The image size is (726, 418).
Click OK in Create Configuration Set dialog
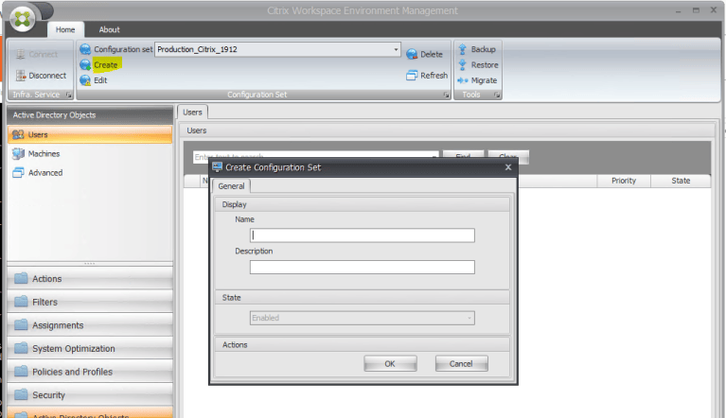(x=390, y=364)
